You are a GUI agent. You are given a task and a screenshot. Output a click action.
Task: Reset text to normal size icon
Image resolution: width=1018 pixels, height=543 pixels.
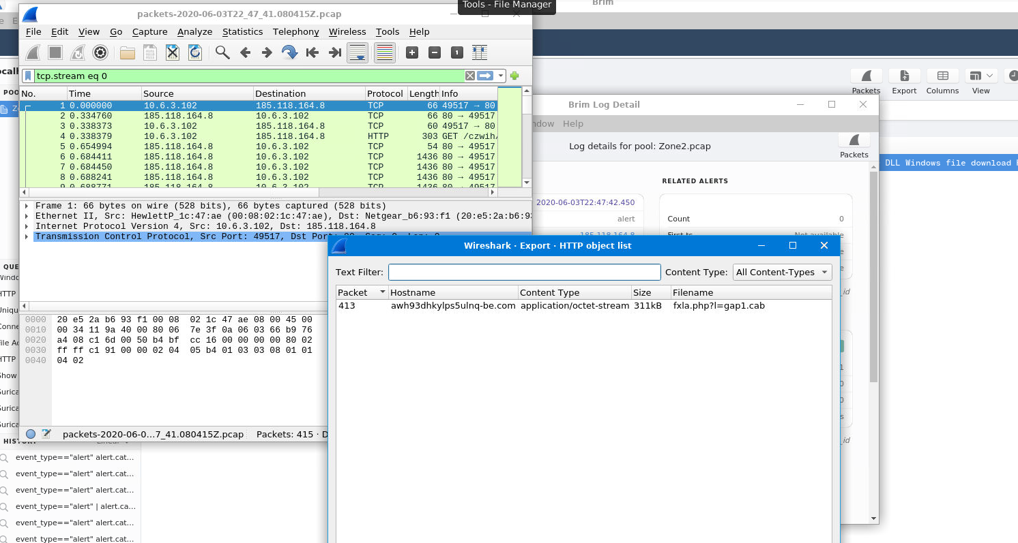point(457,52)
